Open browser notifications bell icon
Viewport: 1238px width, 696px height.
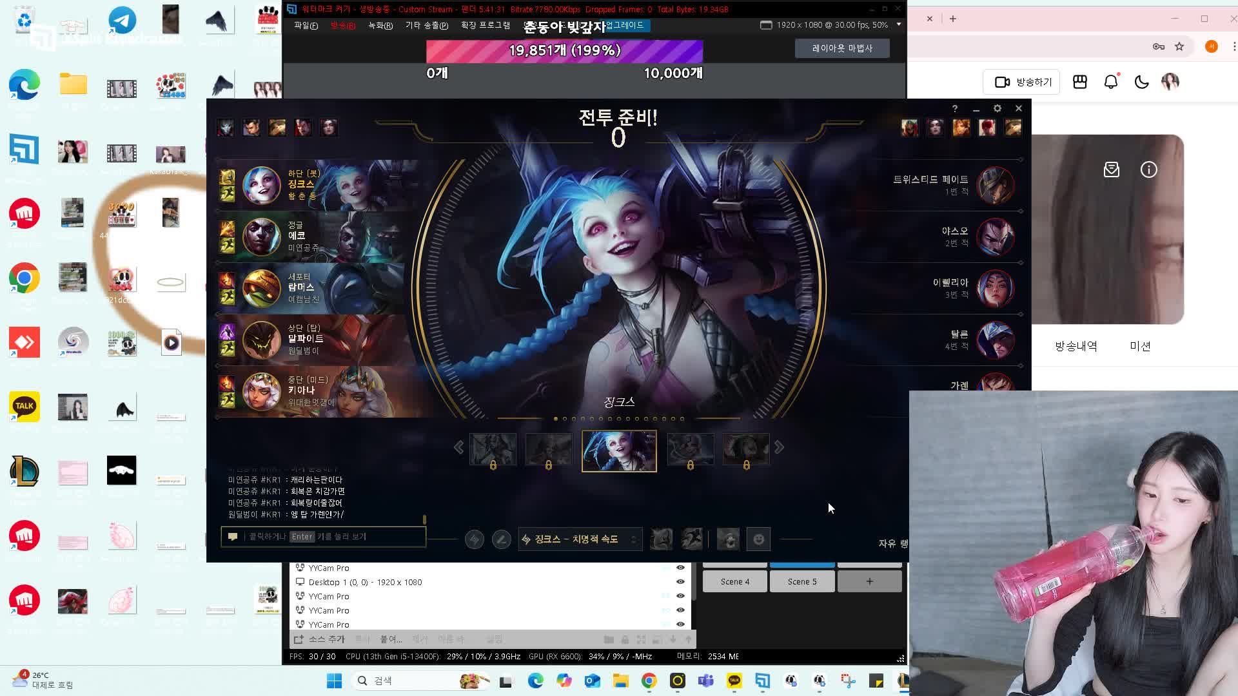(x=1111, y=82)
